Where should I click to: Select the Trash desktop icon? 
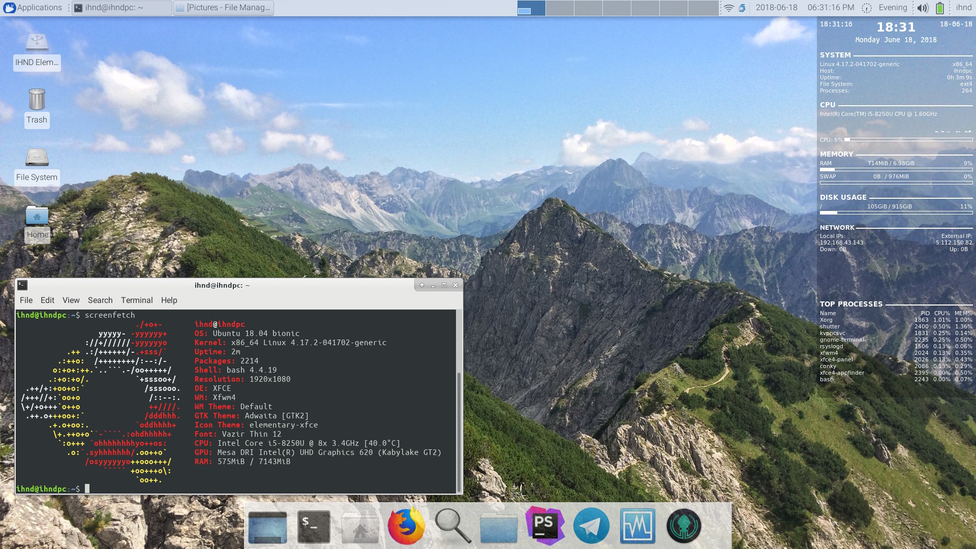[x=37, y=108]
